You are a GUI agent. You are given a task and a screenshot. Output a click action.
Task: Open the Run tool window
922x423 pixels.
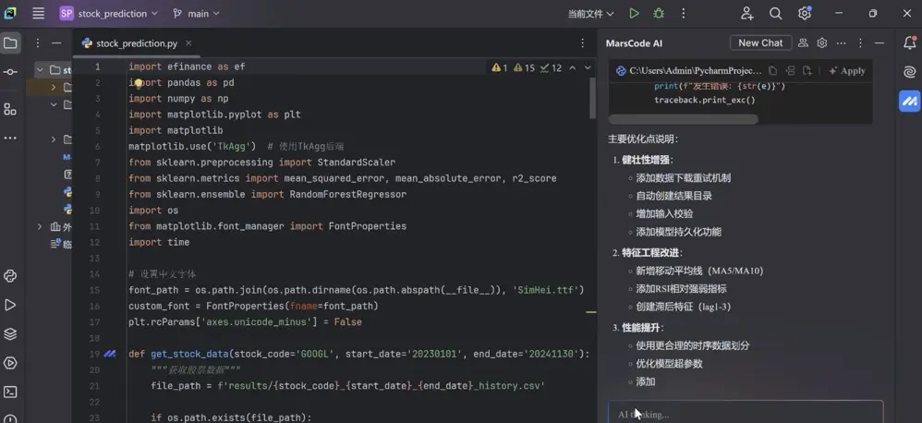click(10, 305)
